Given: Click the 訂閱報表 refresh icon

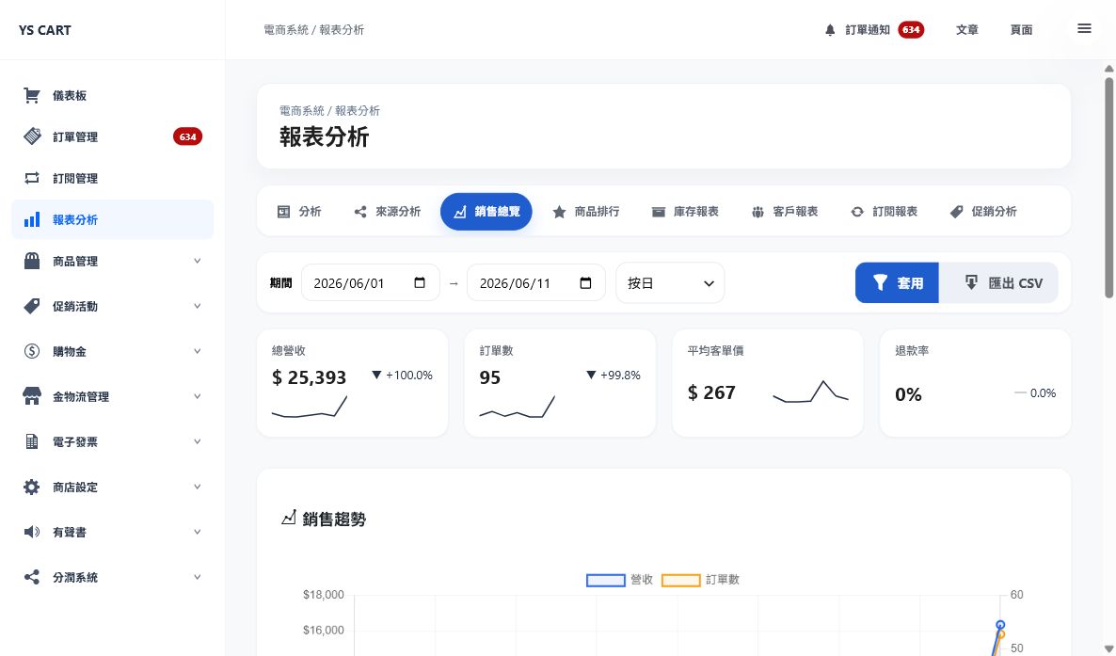Looking at the screenshot, I should tap(857, 212).
